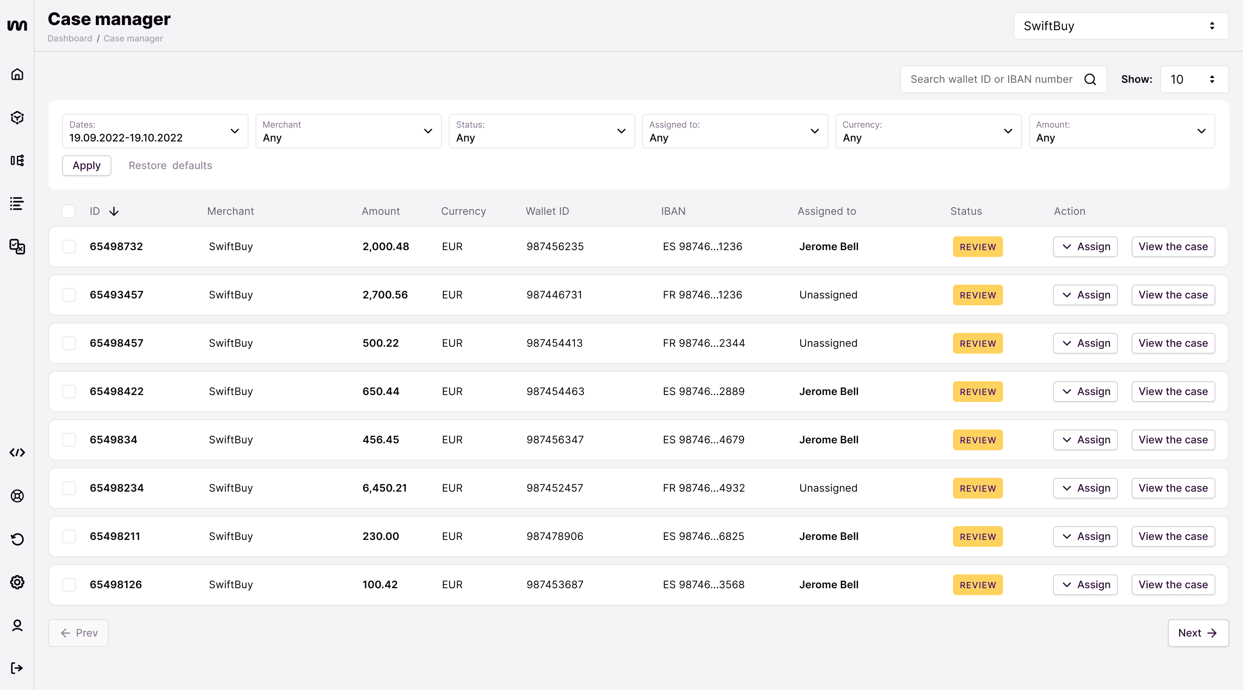The image size is (1243, 690).
Task: Select the checkbox for case 65498234
Action: coord(69,488)
